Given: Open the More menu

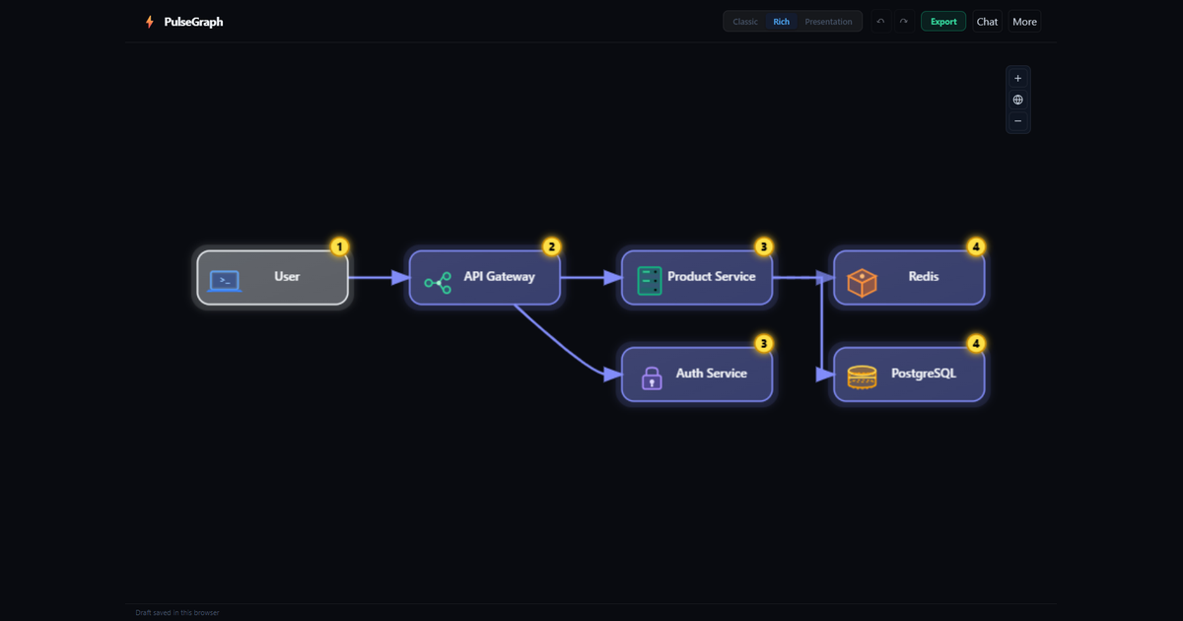Looking at the screenshot, I should pyautogui.click(x=1024, y=22).
